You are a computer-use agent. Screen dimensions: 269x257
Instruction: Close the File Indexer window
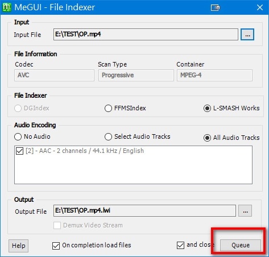[x=260, y=7]
